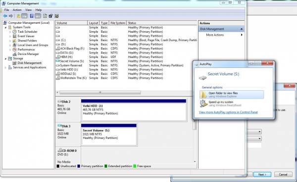Expand the Performance node
297x182 pixels.
[x=10, y=50]
